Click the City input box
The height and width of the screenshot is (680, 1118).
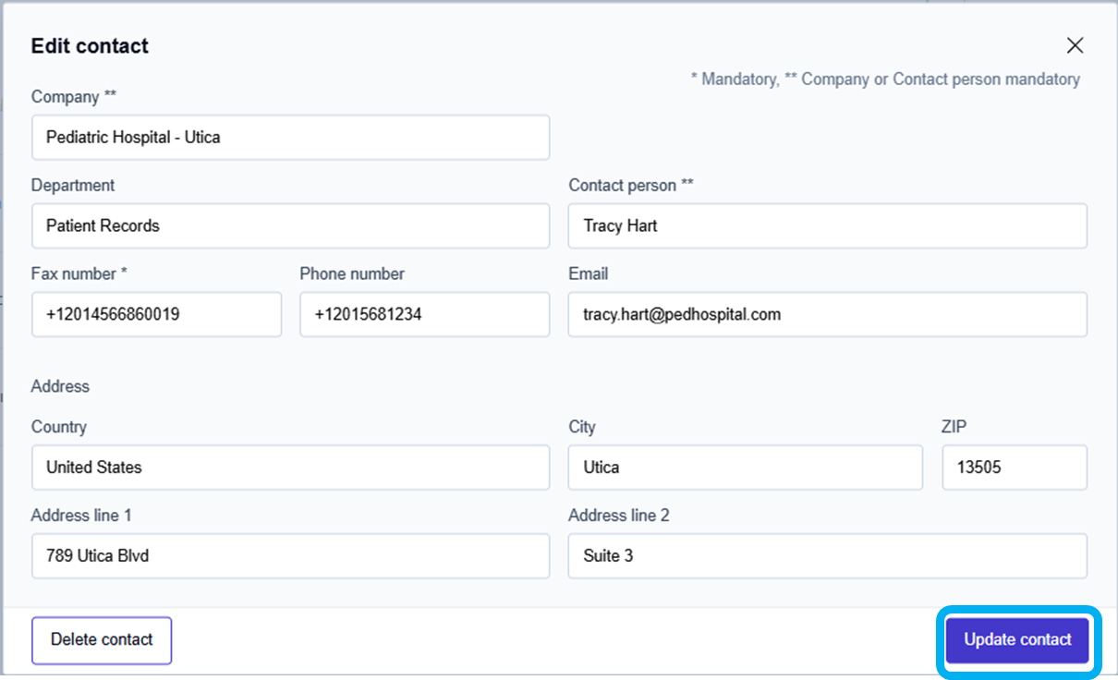click(745, 467)
